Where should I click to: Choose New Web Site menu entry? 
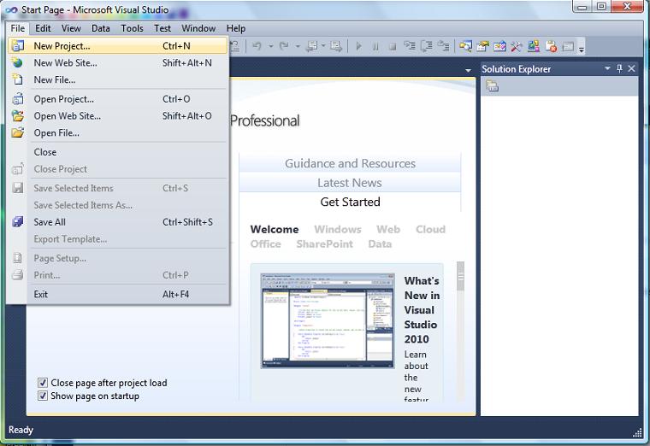(118, 63)
